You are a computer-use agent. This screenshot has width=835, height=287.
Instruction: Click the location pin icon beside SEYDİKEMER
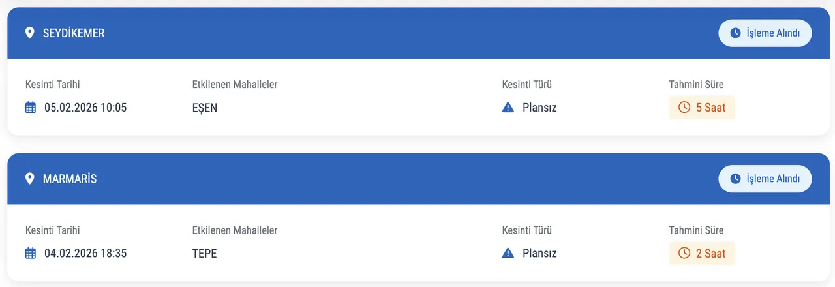tap(29, 33)
